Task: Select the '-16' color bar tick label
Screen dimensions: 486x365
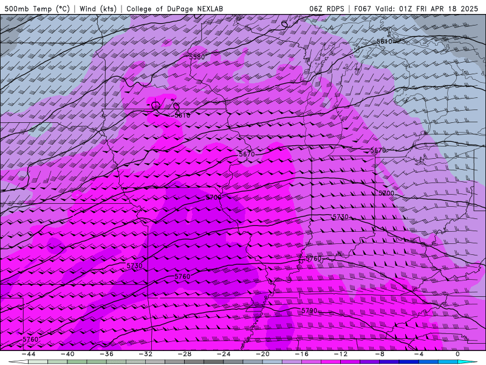Action: pyautogui.click(x=302, y=354)
